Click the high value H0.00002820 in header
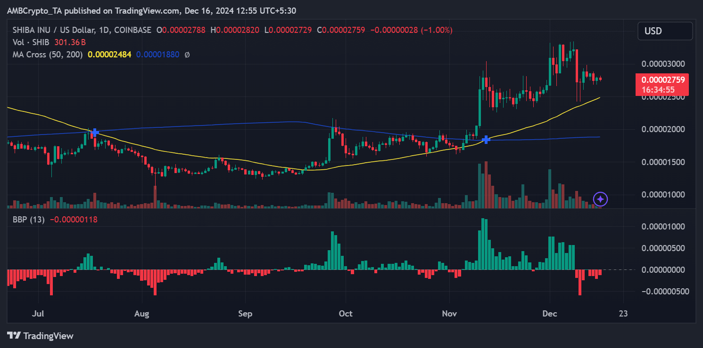The width and height of the screenshot is (703, 348). tap(235, 30)
